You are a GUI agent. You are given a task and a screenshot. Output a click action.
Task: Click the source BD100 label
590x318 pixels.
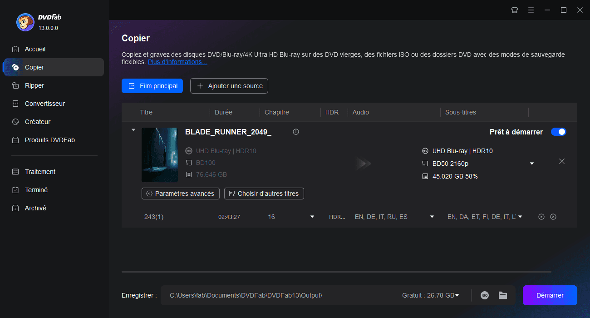tap(206, 163)
